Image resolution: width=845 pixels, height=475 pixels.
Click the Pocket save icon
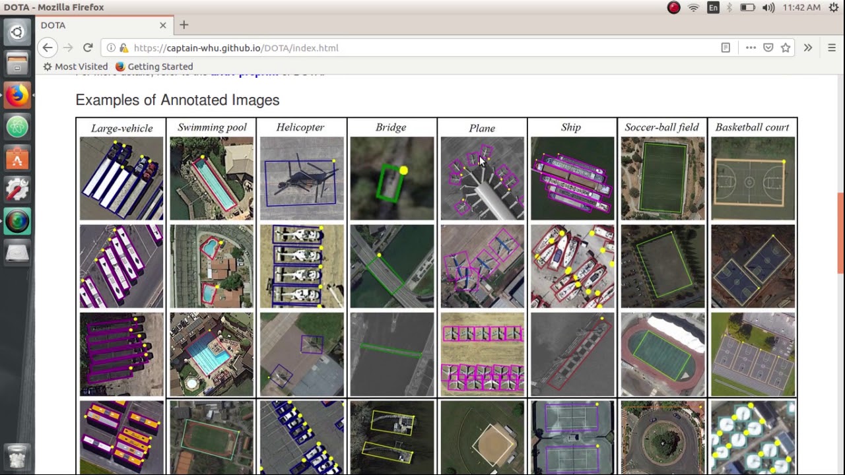pos(768,47)
